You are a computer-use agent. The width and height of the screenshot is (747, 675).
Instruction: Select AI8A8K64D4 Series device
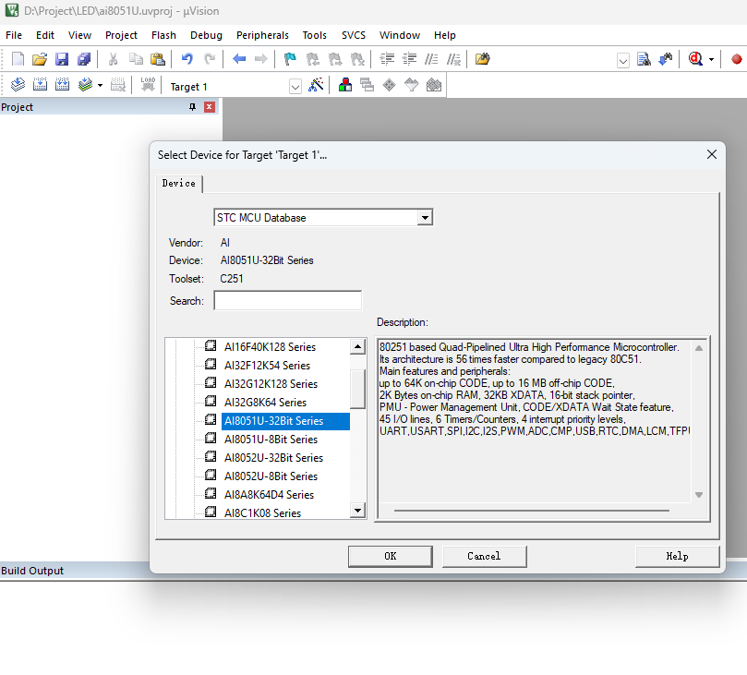(270, 495)
